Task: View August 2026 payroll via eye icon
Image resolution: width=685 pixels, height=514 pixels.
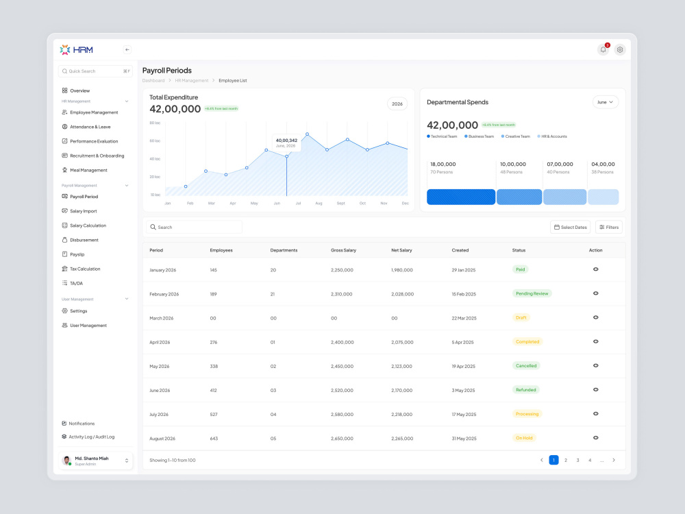Action: (595, 438)
